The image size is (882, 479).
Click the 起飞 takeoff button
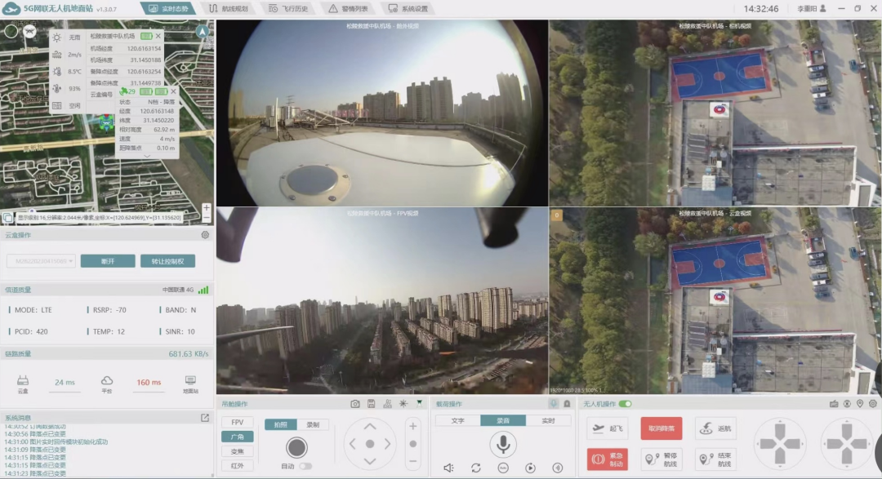click(607, 428)
